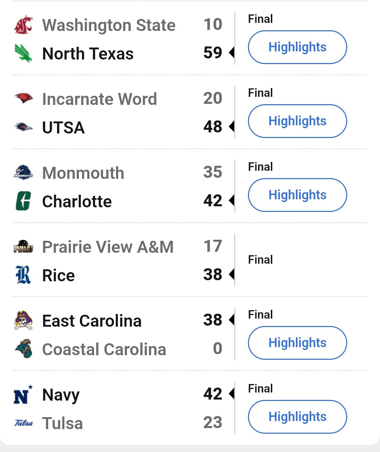Open the Prairie View A&M vs Rice Final status
This screenshot has width=380, height=452.
[260, 260]
